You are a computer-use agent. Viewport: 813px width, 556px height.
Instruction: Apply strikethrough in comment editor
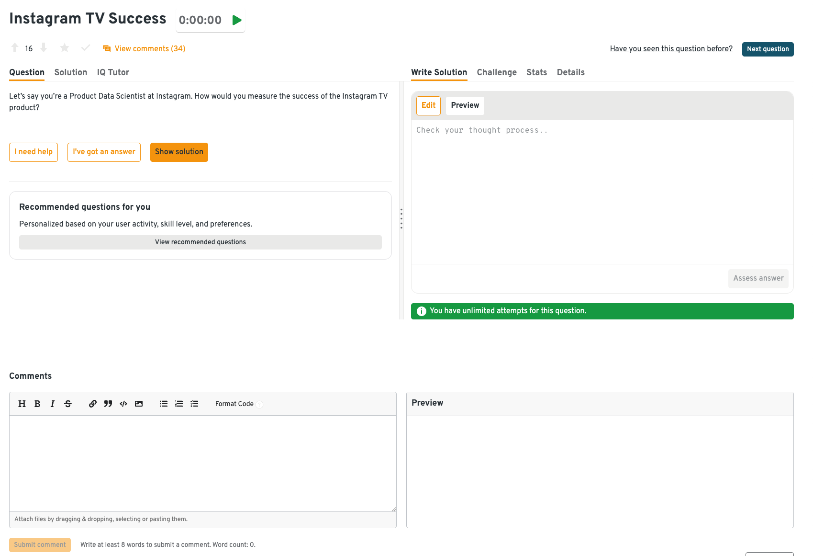click(68, 404)
